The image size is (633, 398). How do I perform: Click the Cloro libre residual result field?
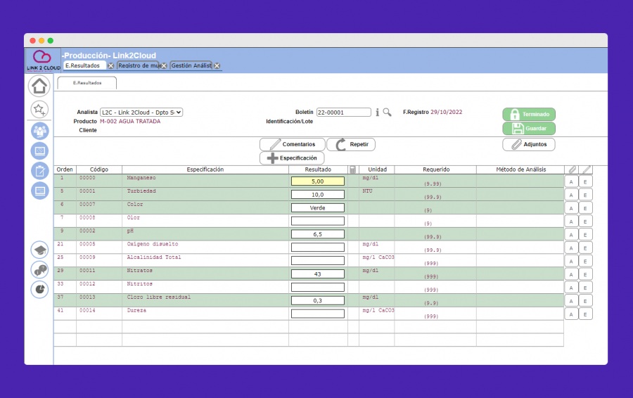pyautogui.click(x=318, y=300)
